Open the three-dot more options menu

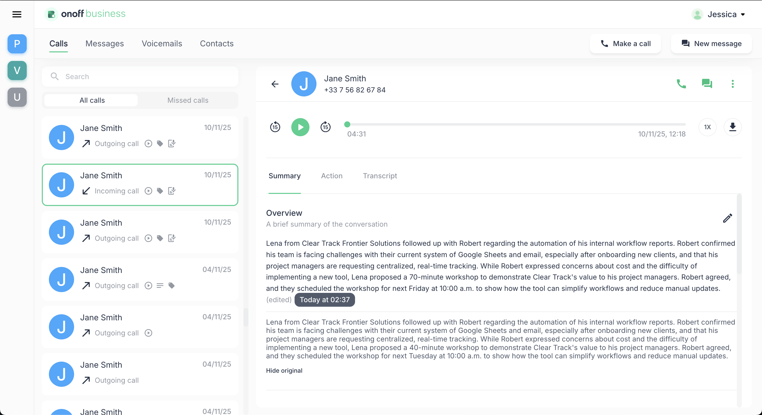pyautogui.click(x=733, y=84)
